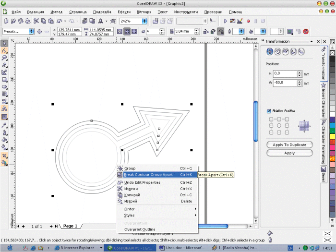The height and width of the screenshot is (252, 336).
Task: Select the Shape tool in the toolbox
Action: 4,51
